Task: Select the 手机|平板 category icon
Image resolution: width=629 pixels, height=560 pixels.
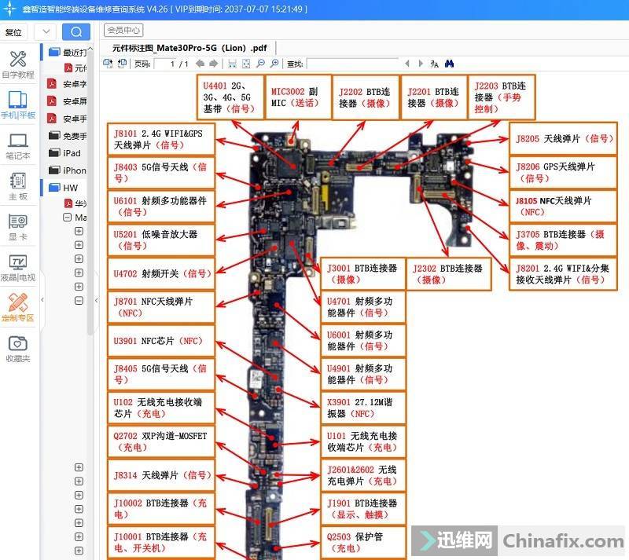Action: point(18,105)
